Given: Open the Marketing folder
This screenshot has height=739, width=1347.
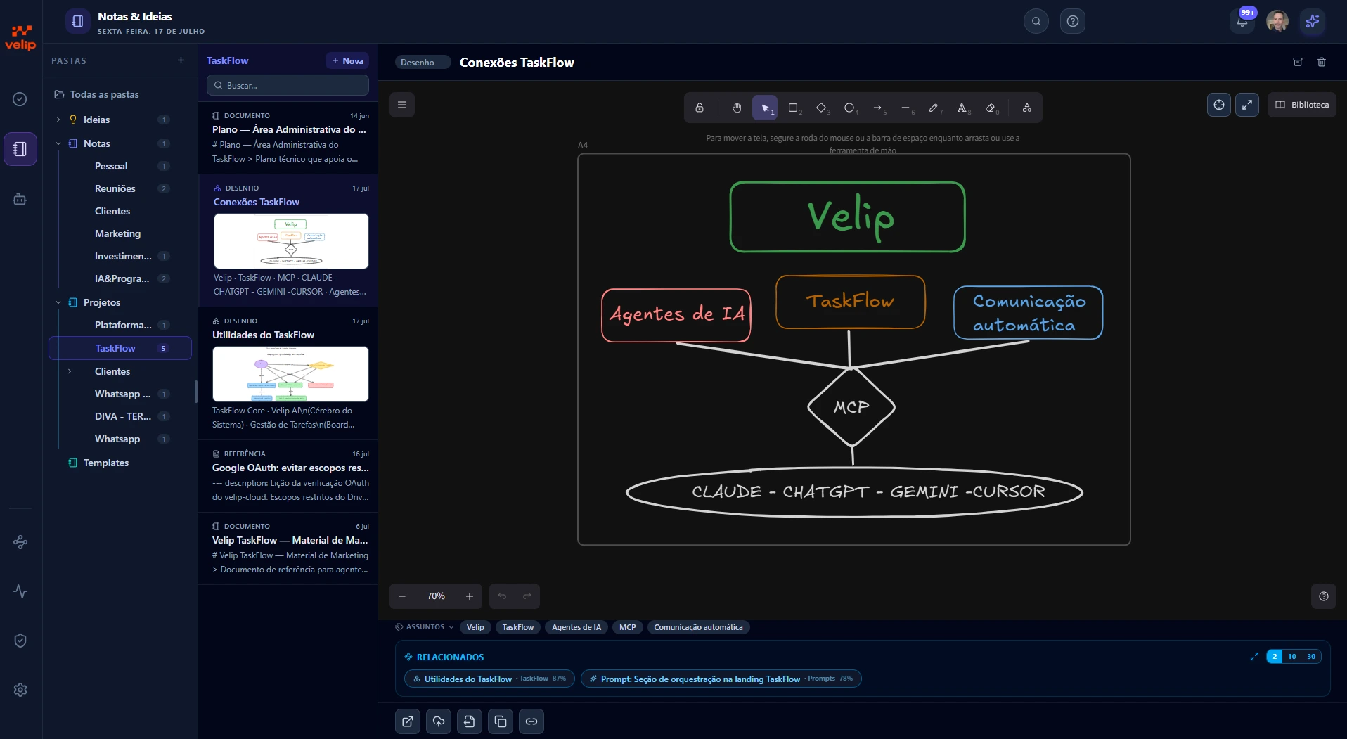Looking at the screenshot, I should [117, 233].
